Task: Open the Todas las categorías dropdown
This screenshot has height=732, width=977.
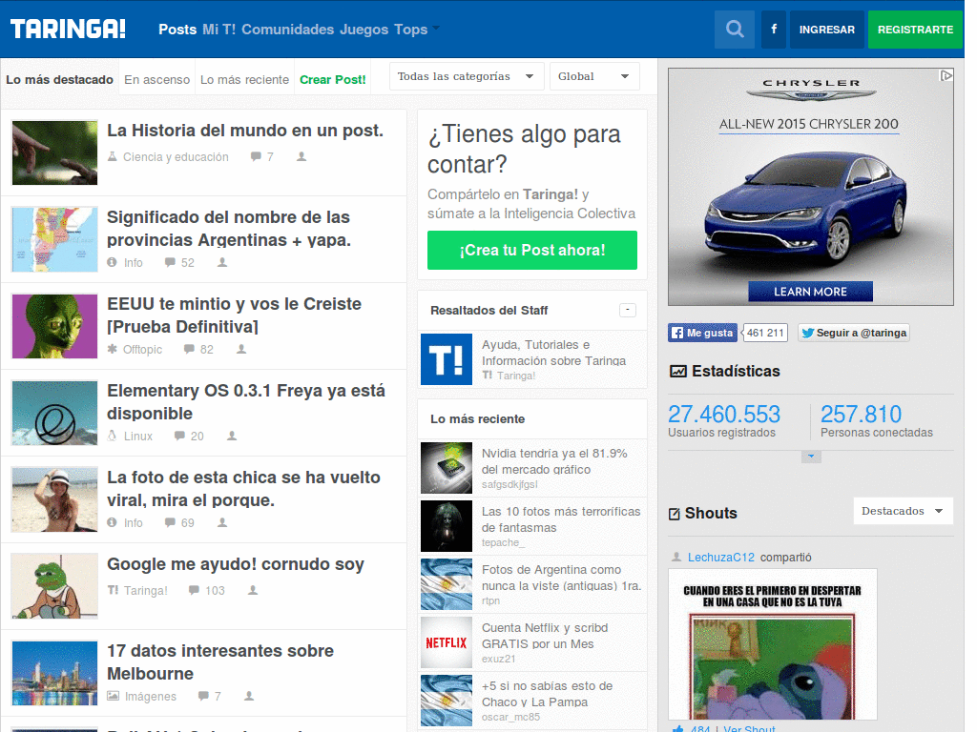Action: [467, 76]
